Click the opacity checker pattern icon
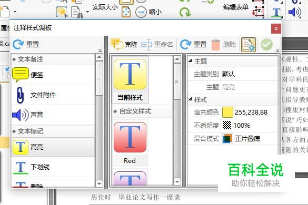Viewport: 308px width, 205px height. point(227,125)
